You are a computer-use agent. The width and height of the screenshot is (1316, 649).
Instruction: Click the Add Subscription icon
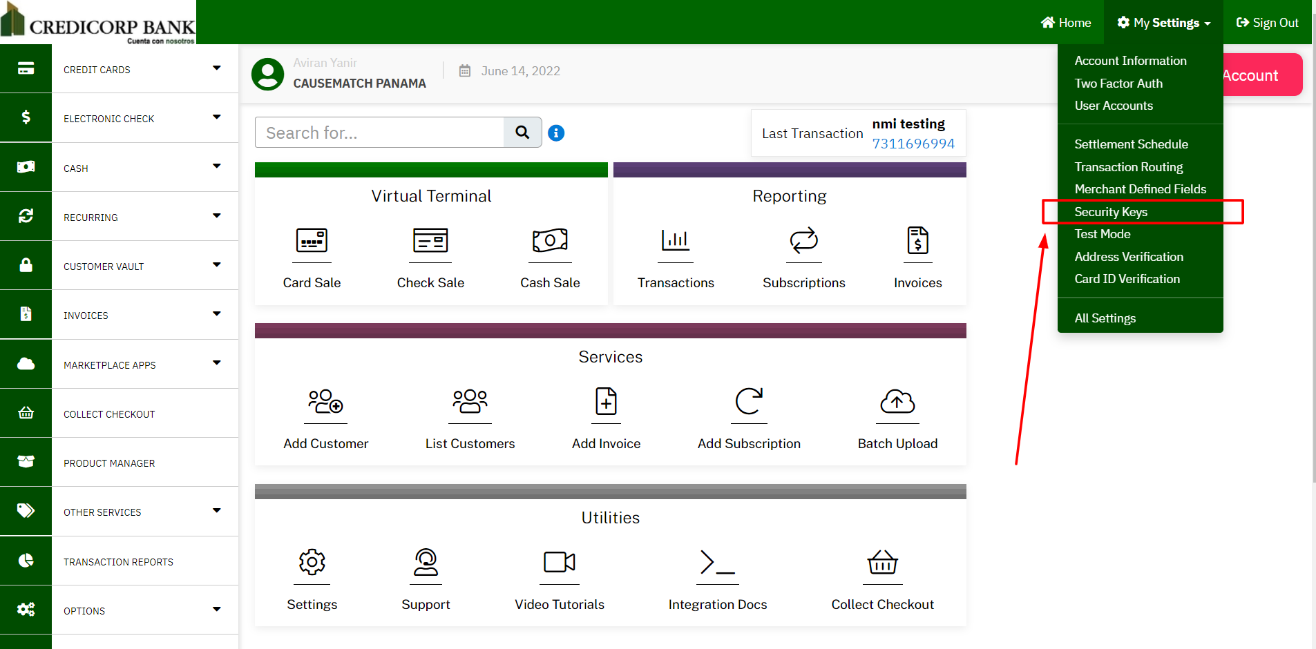[749, 401]
